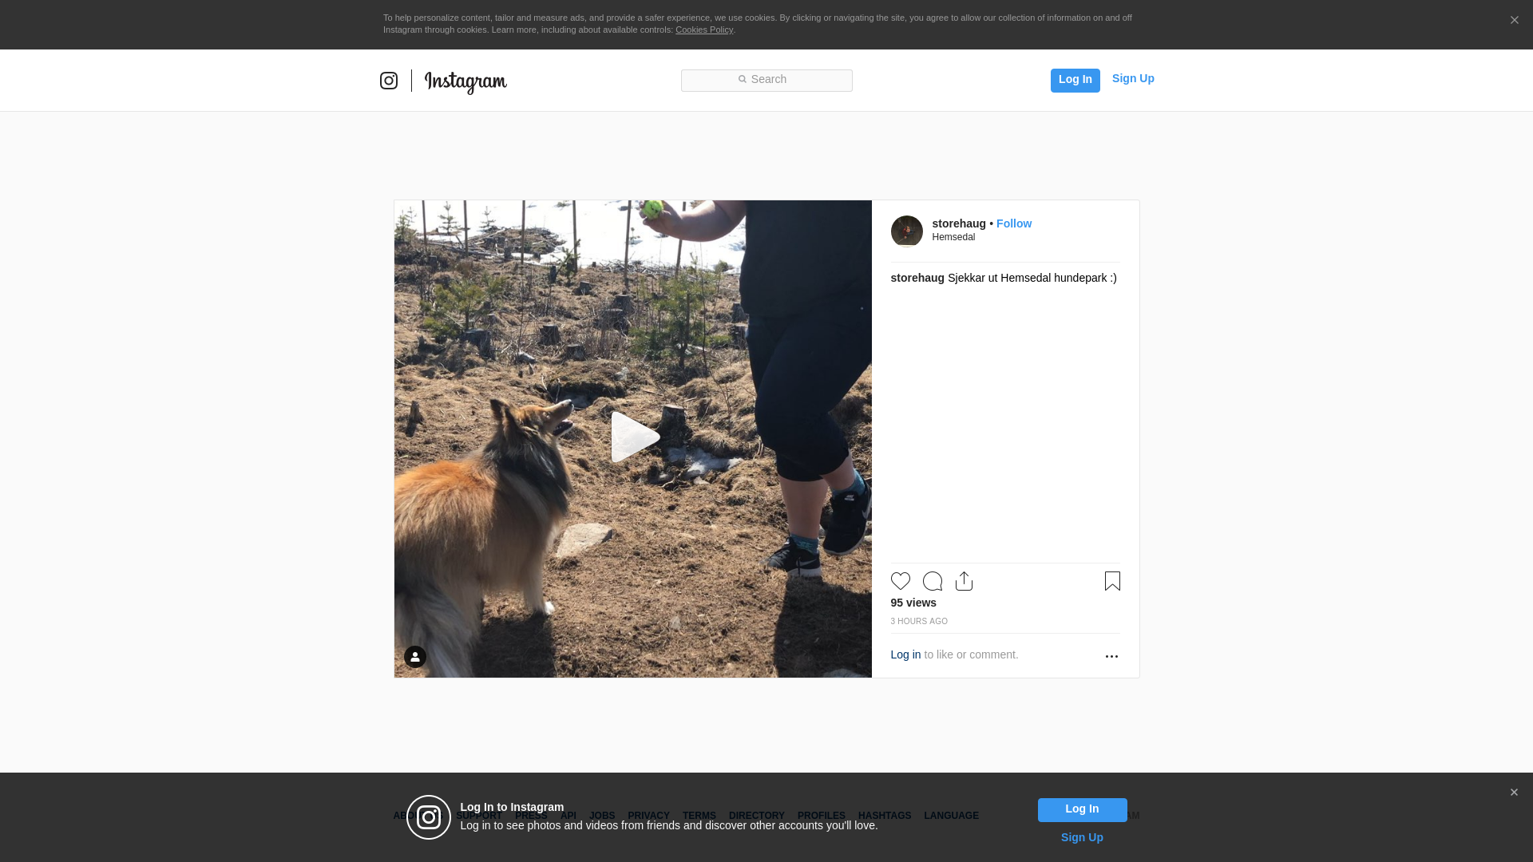
Task: Open the Sign Up link in header
Action: point(1133,78)
